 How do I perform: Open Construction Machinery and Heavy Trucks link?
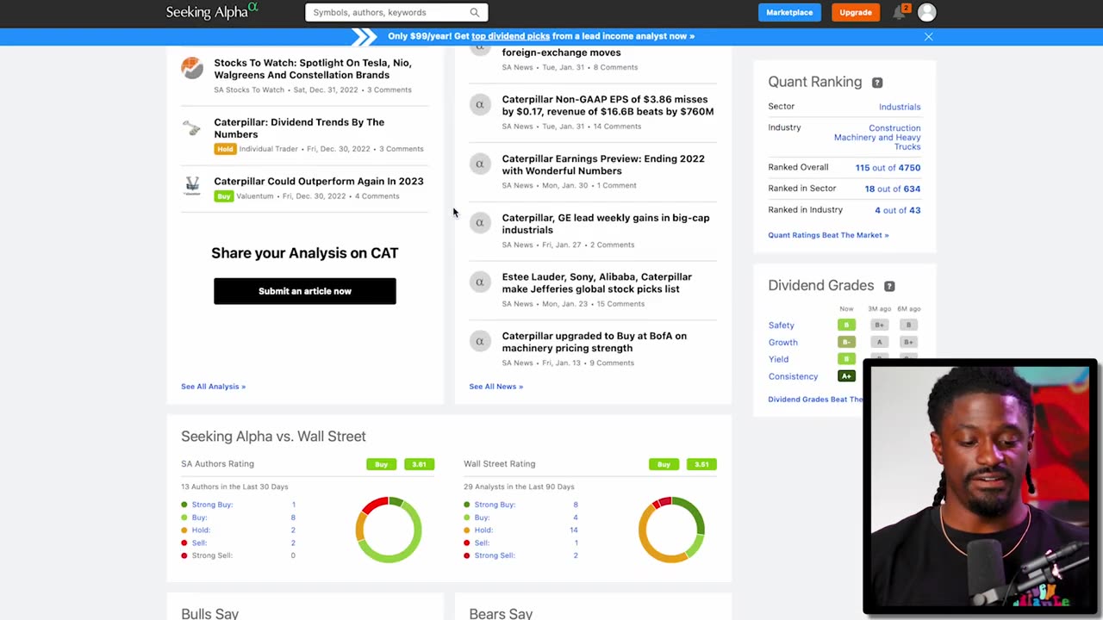tap(877, 138)
